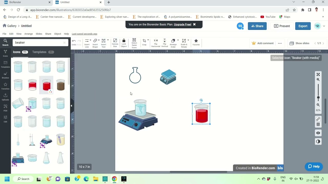The width and height of the screenshot is (328, 184).
Task: Toggle the eye preview icon on right panel
Action: (318, 133)
